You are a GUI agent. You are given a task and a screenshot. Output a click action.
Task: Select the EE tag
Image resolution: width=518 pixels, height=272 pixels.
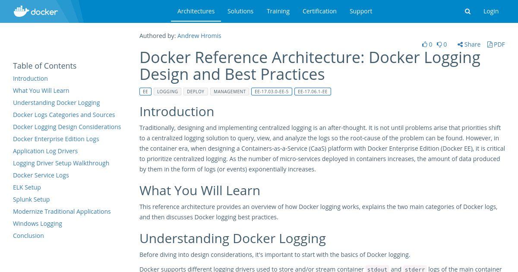(x=145, y=92)
